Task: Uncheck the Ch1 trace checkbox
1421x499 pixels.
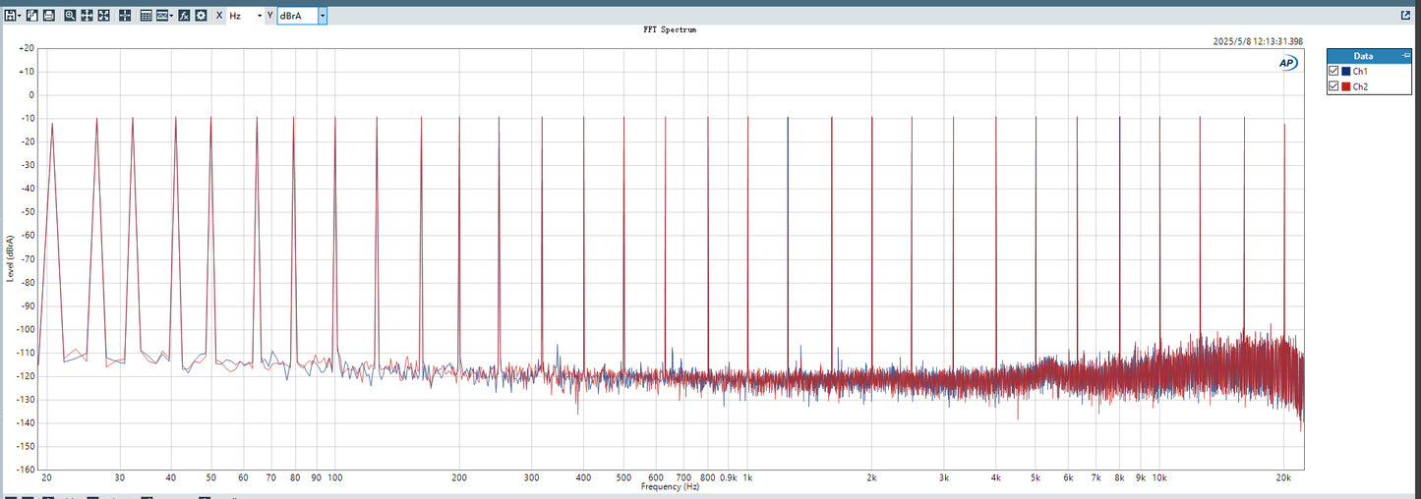Action: pos(1333,72)
